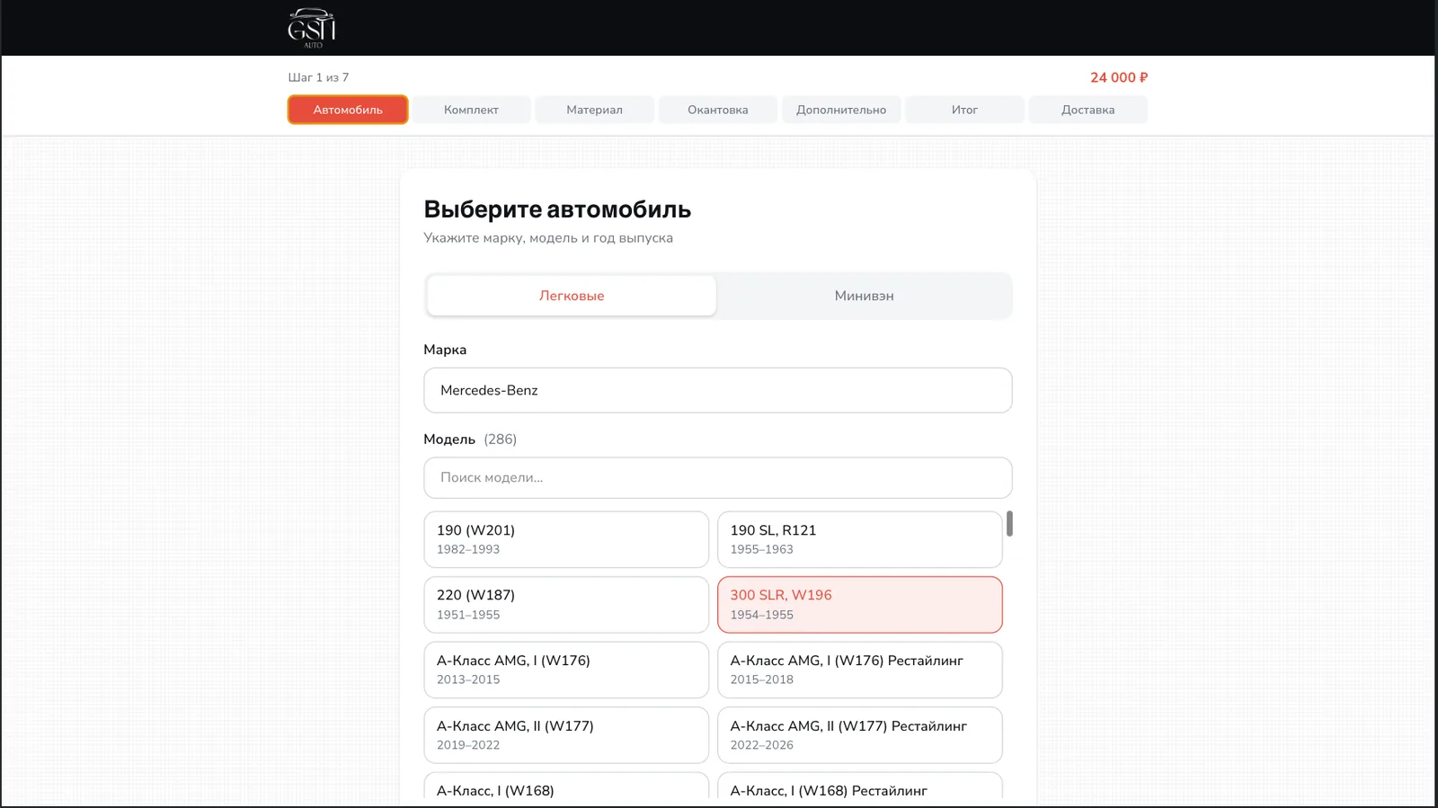Click the GSH Auto logo

click(x=312, y=28)
